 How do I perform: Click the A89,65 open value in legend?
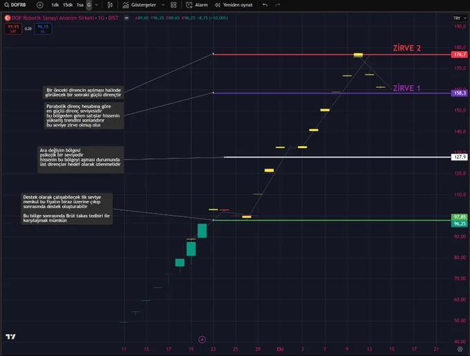(142, 18)
